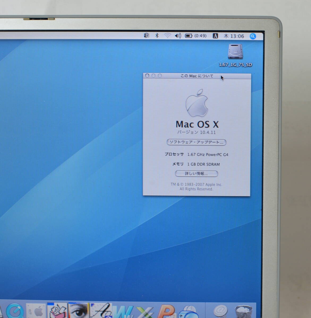Click the Apple logo in About window
This screenshot has height=318, width=311.
tap(197, 103)
